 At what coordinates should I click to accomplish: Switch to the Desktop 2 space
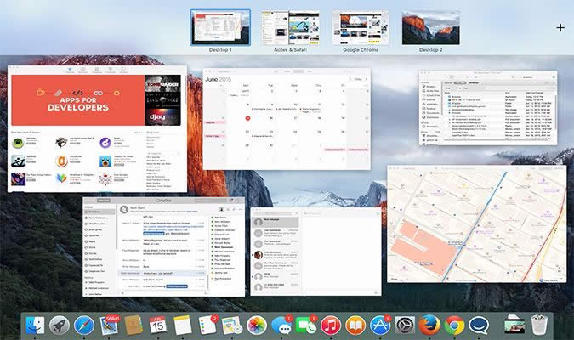point(431,27)
